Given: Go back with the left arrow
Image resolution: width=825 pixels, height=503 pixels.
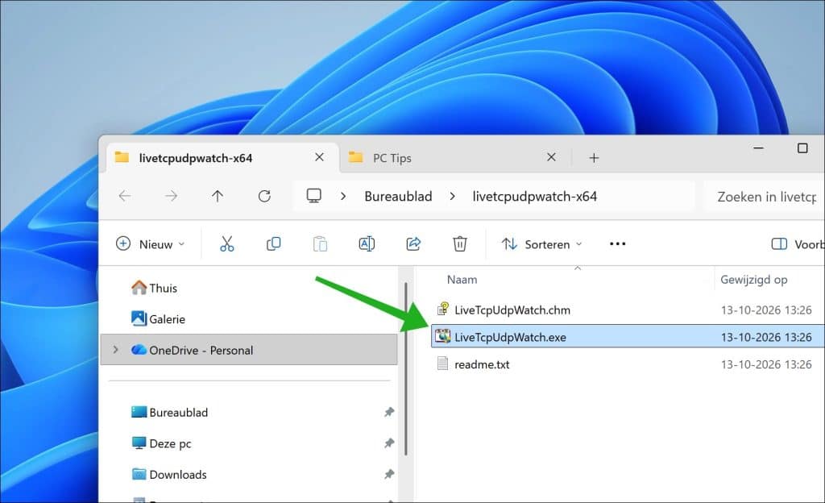Looking at the screenshot, I should [125, 196].
